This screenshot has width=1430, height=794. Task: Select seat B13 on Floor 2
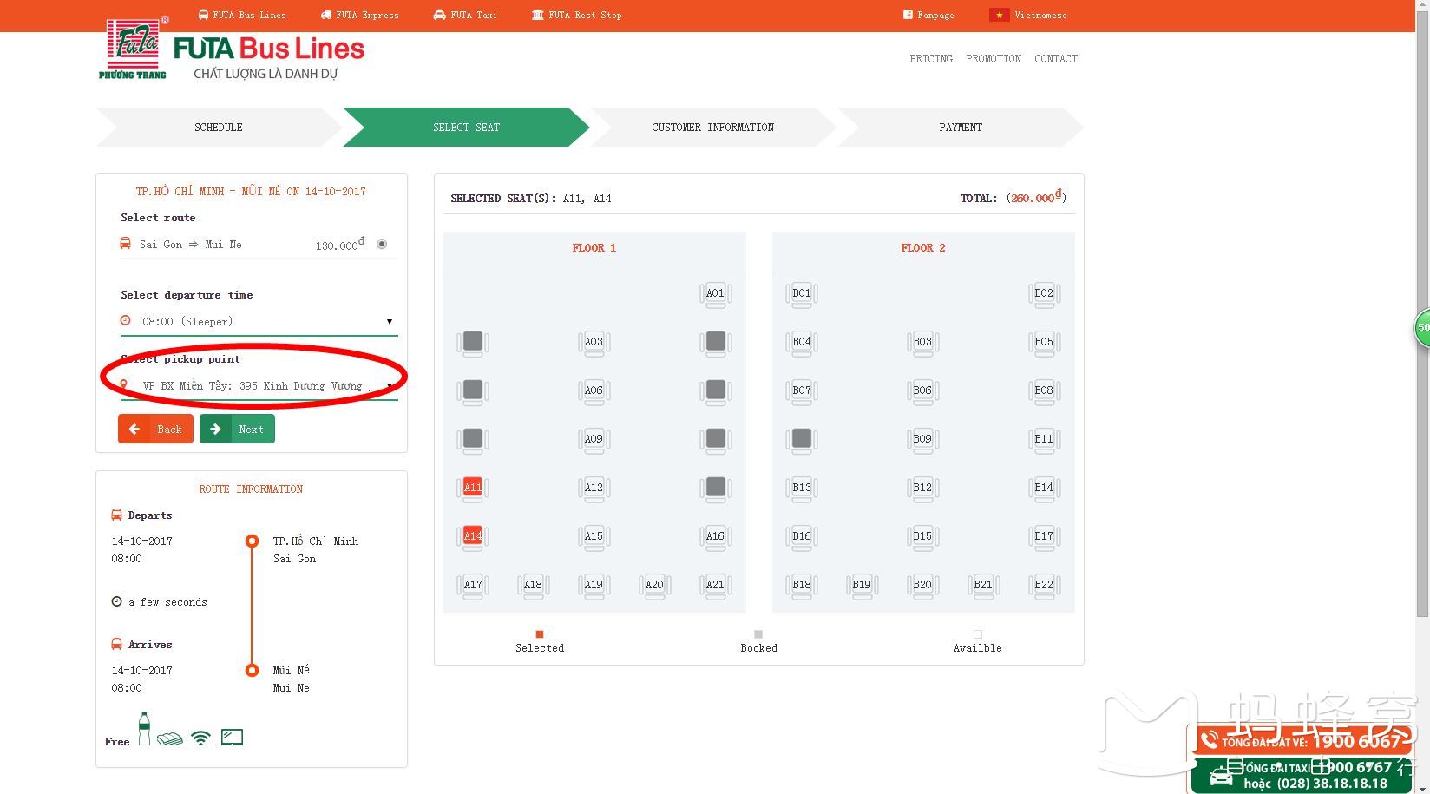pos(802,488)
